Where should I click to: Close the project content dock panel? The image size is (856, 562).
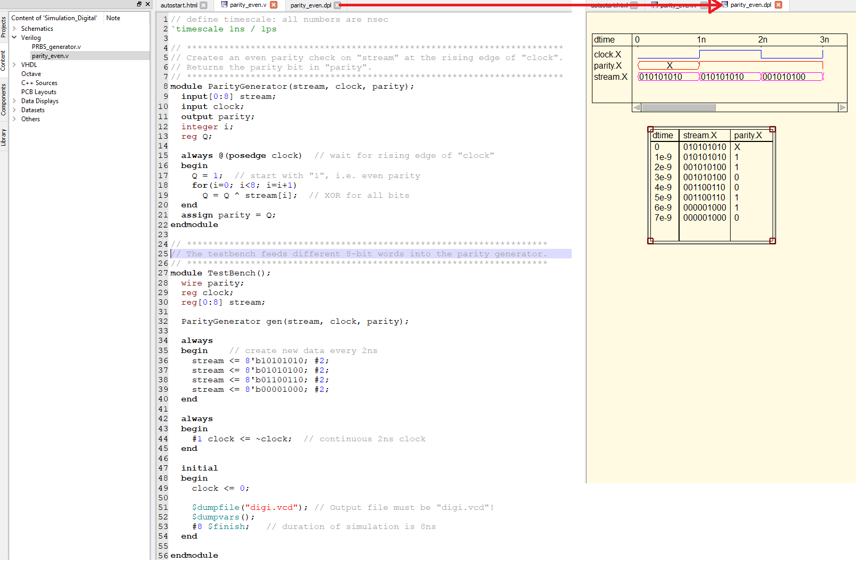(x=148, y=4)
